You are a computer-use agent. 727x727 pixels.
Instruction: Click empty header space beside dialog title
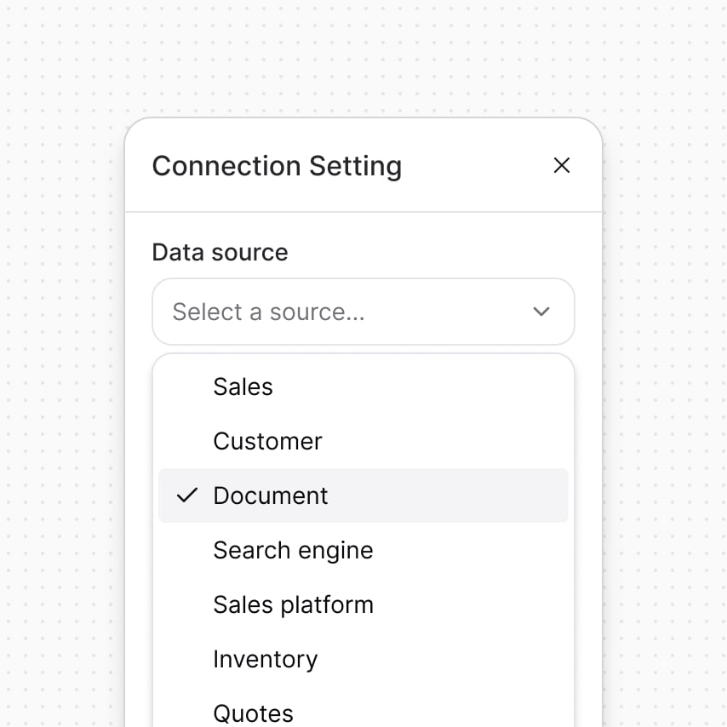[477, 165]
